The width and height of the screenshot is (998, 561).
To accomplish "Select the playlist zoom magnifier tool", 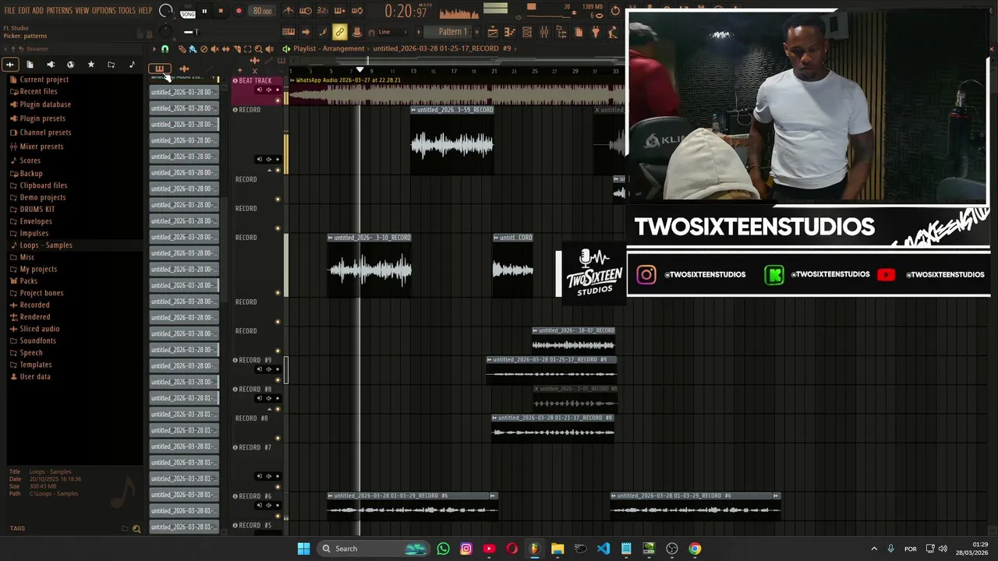I will click(259, 49).
